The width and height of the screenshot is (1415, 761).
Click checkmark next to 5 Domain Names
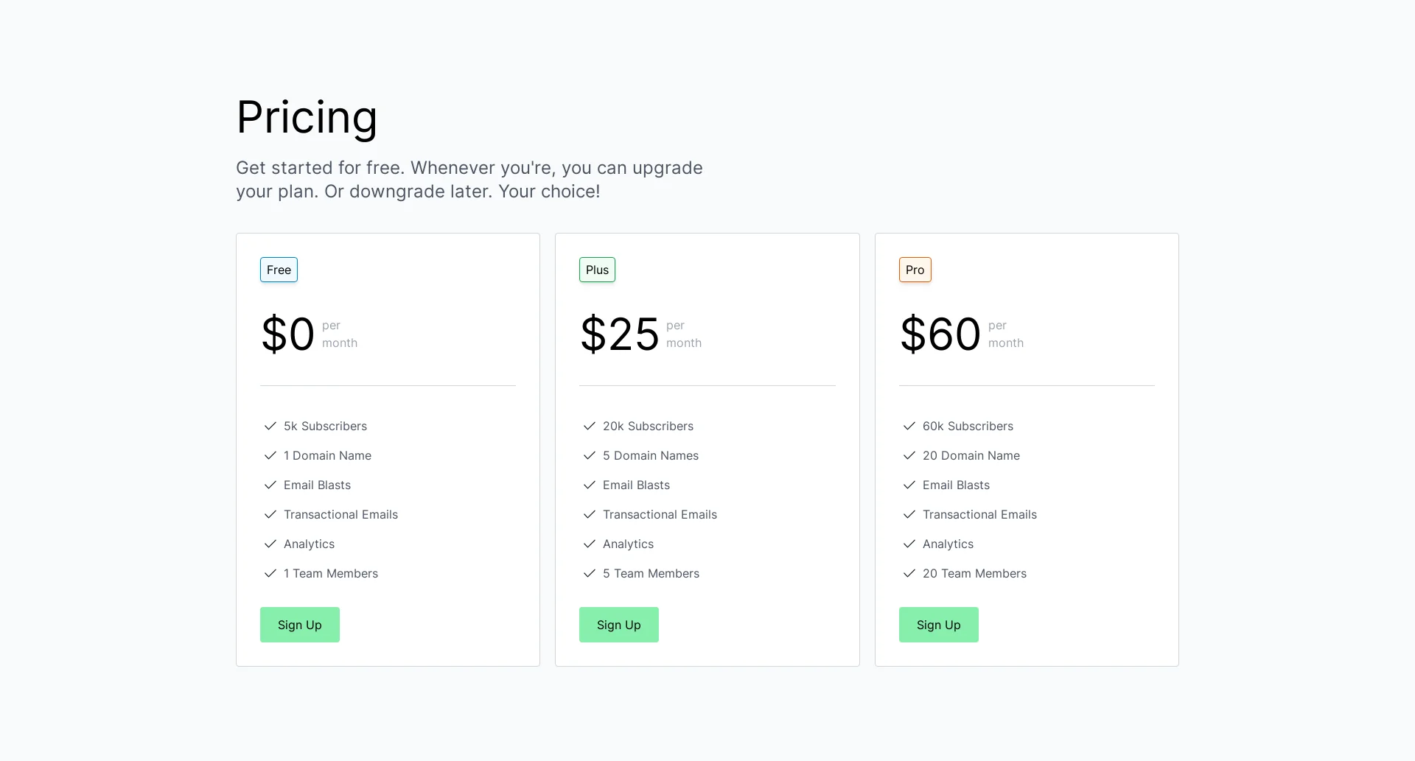pyautogui.click(x=590, y=455)
